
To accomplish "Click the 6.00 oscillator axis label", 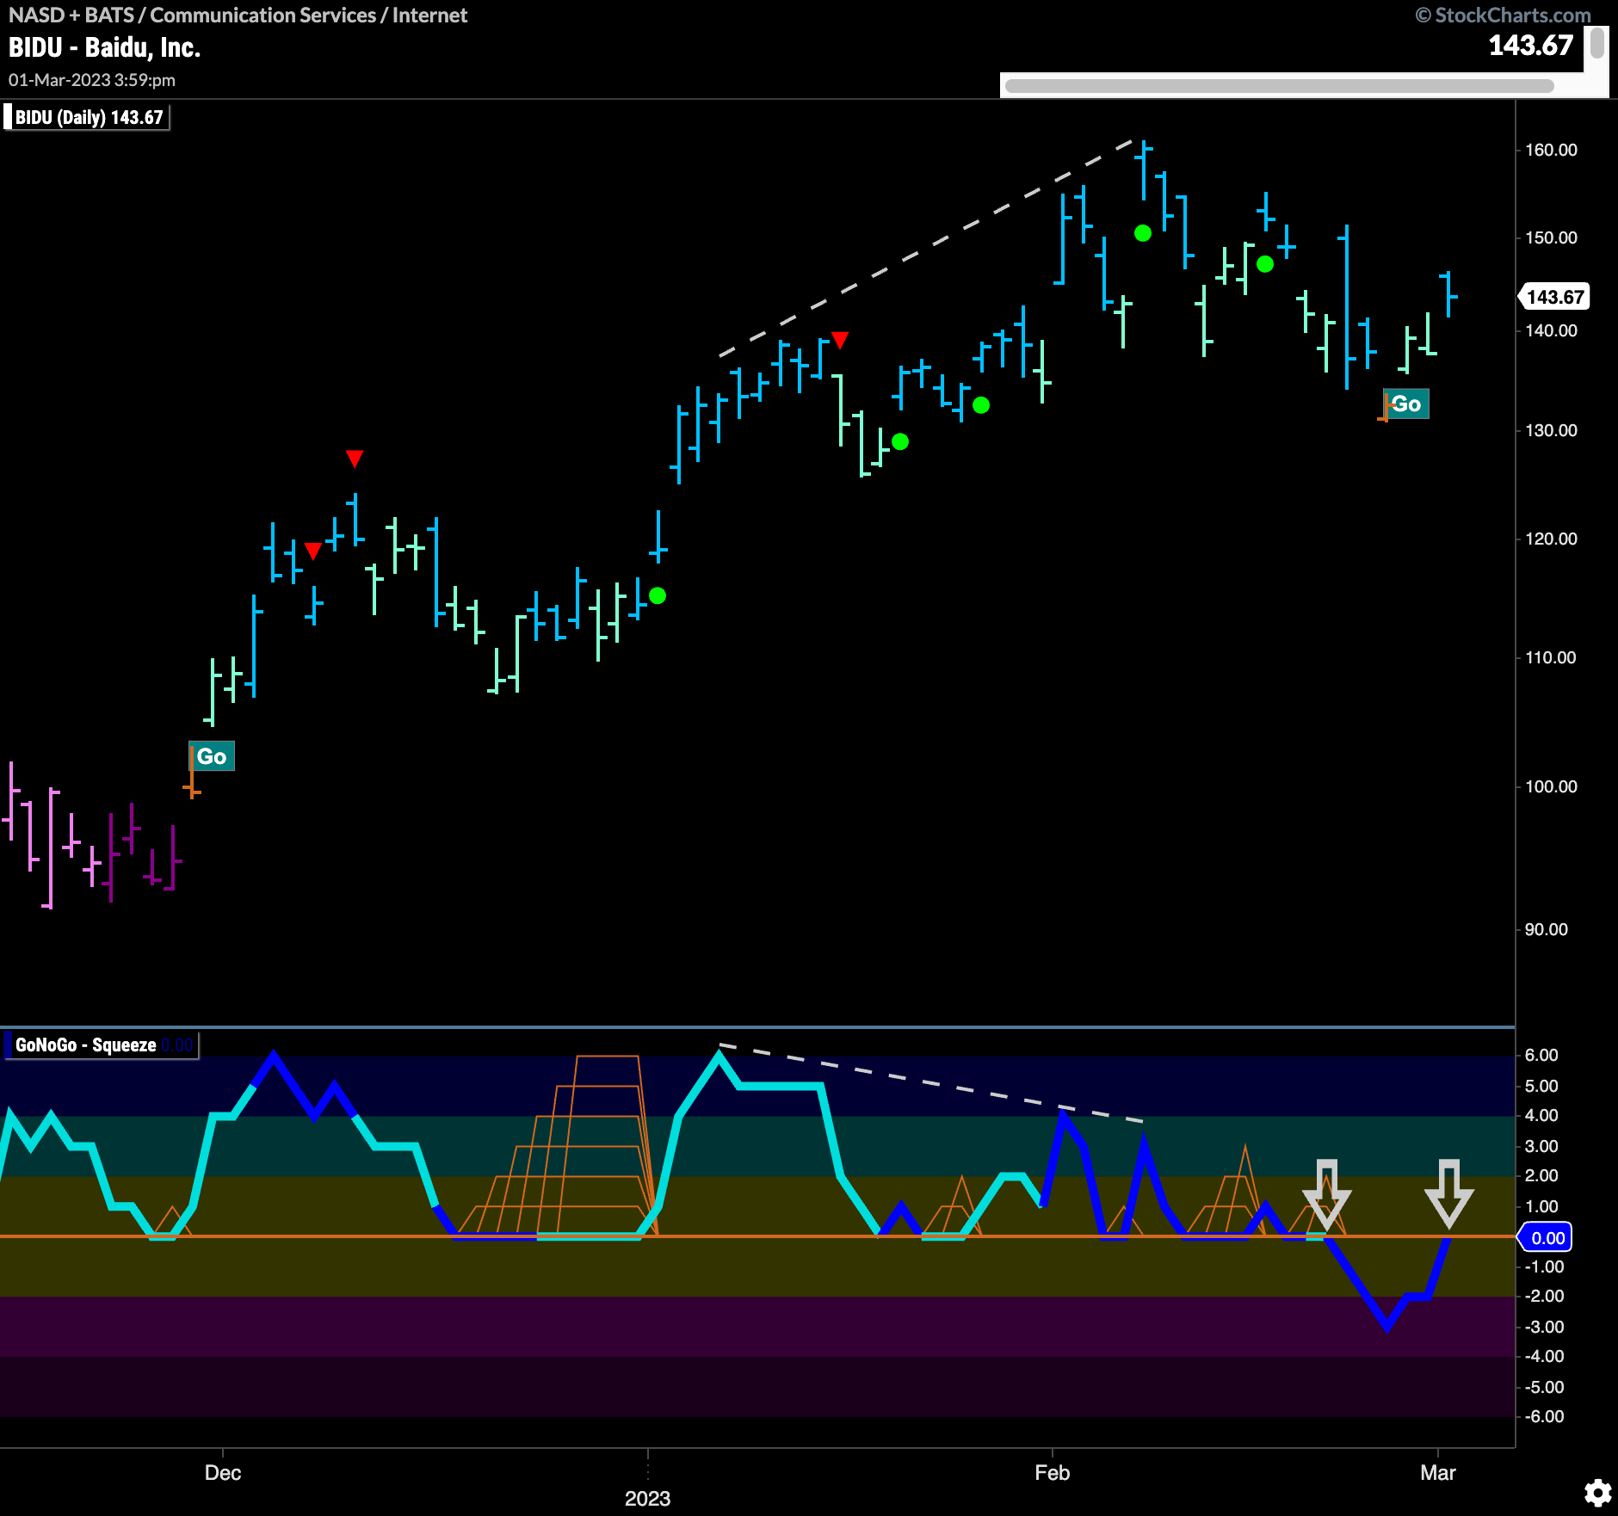I will [1541, 1055].
